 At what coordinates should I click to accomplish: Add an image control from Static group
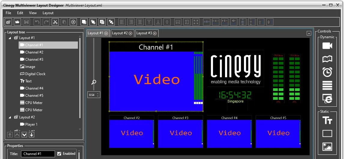point(327,146)
